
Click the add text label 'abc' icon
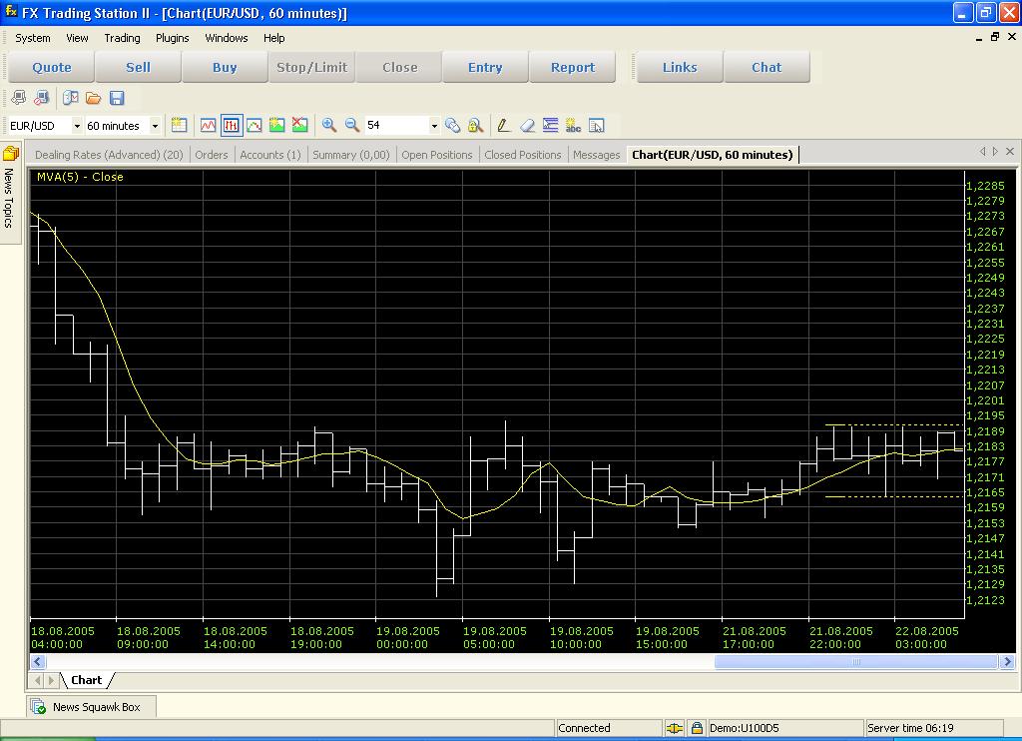[x=573, y=125]
